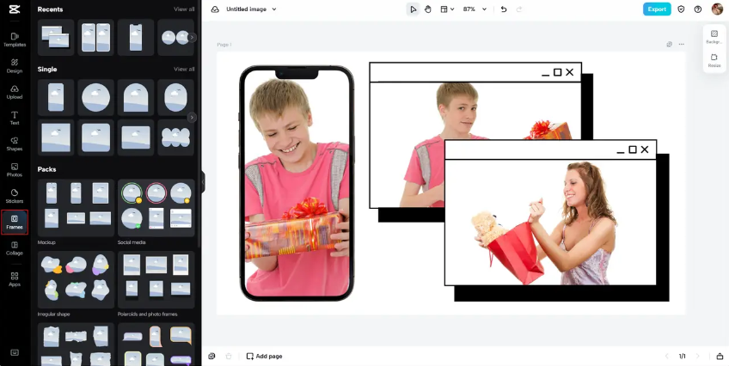Image resolution: width=729 pixels, height=366 pixels.
Task: Open the layout grid dropdown
Action: pyautogui.click(x=447, y=9)
